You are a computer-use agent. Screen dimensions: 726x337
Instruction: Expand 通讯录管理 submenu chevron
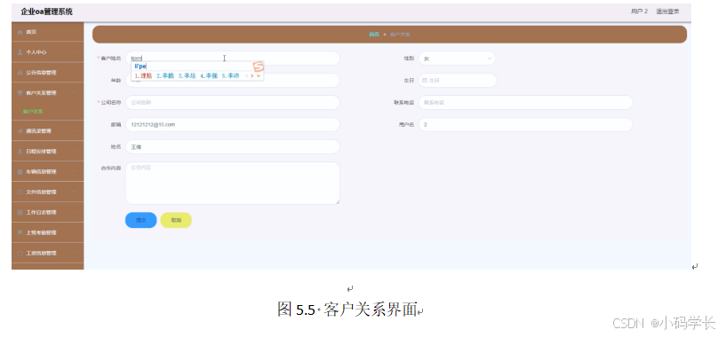pos(75,131)
